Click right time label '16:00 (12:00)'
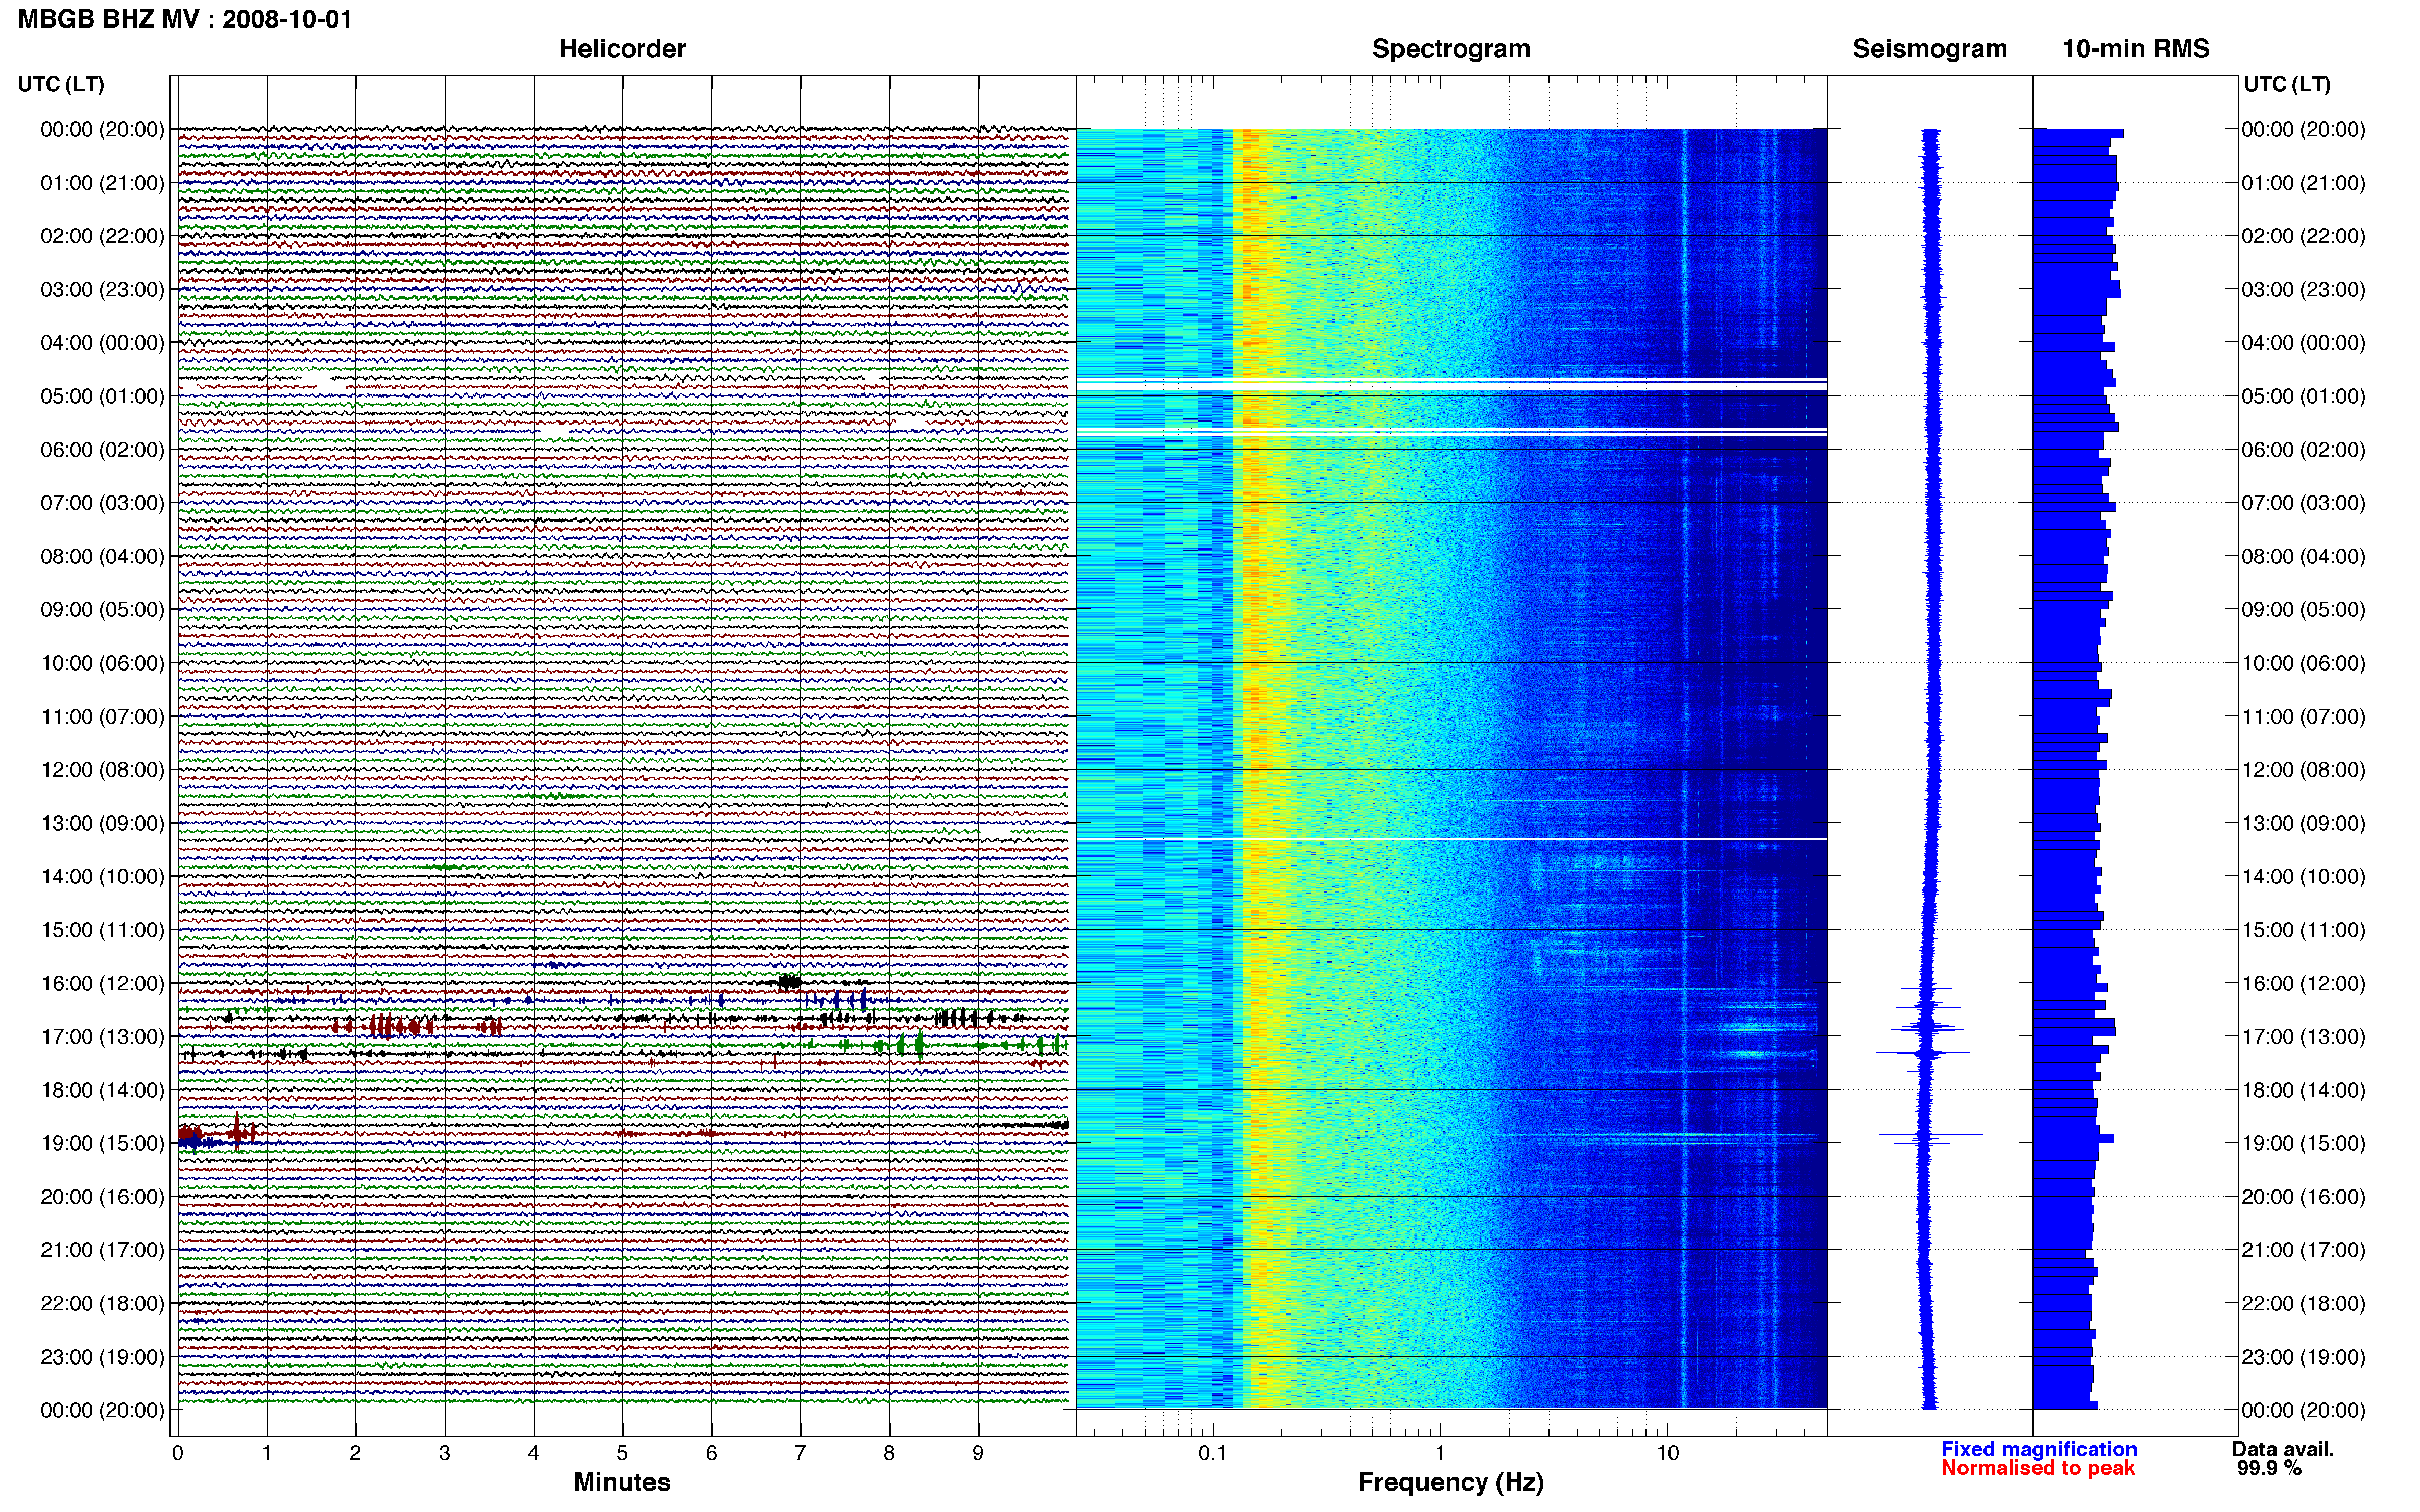 click(x=2303, y=983)
